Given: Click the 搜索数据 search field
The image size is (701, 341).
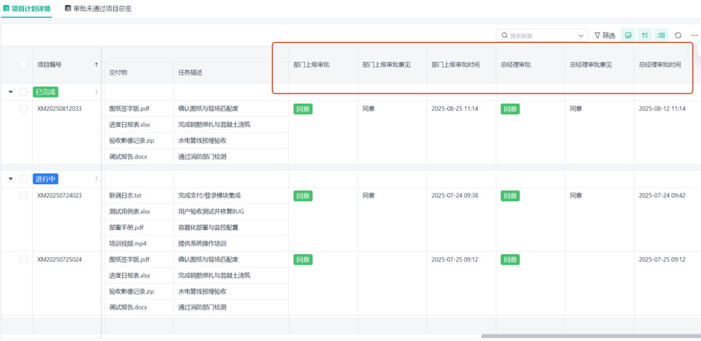Looking at the screenshot, I should pyautogui.click(x=542, y=36).
